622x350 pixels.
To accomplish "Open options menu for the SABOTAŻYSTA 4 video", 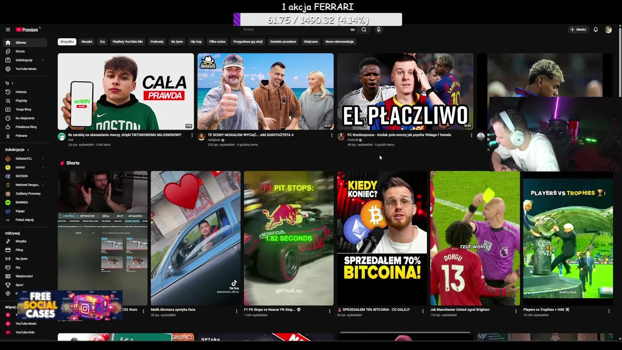I will [x=331, y=136].
